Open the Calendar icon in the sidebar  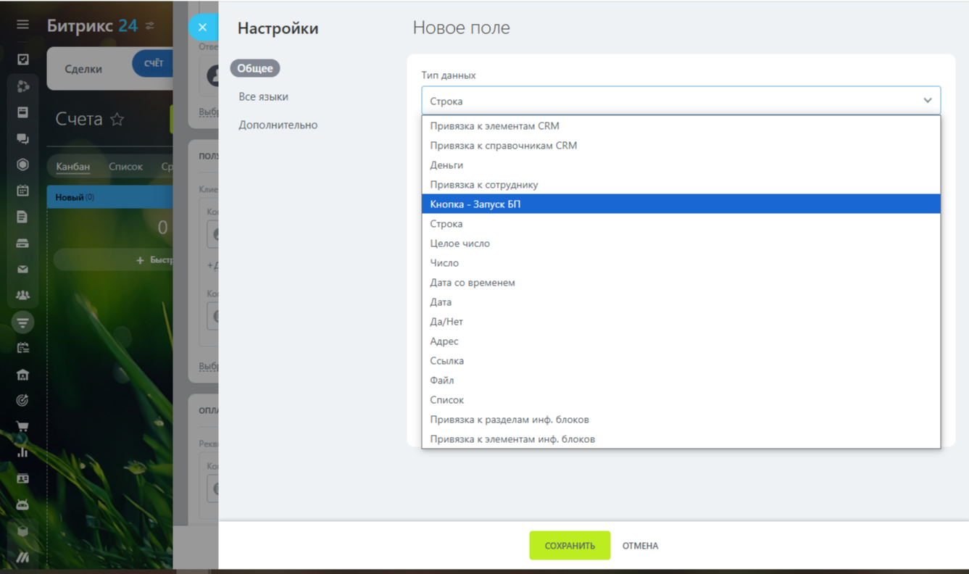coord(22,191)
